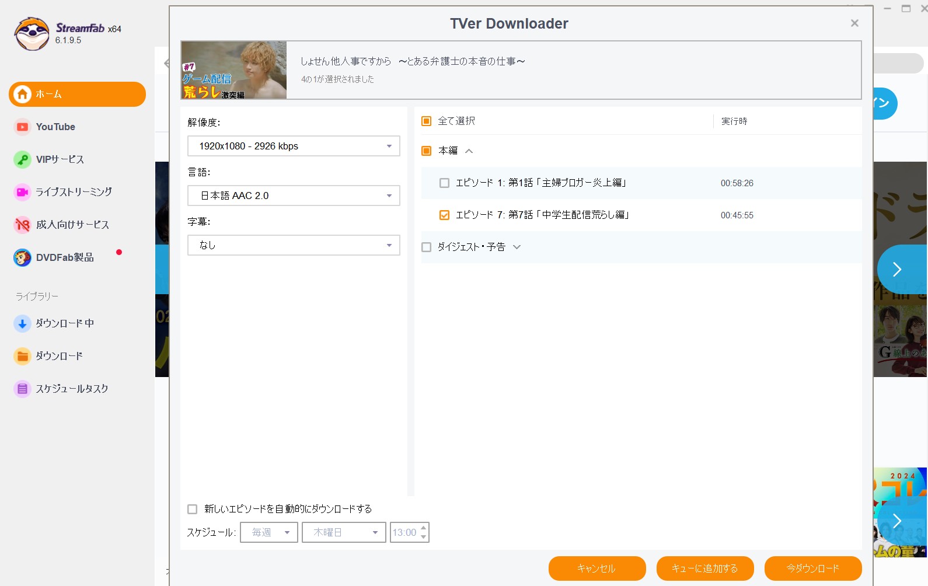
Task: Click the キャンセル button
Action: pos(597,568)
